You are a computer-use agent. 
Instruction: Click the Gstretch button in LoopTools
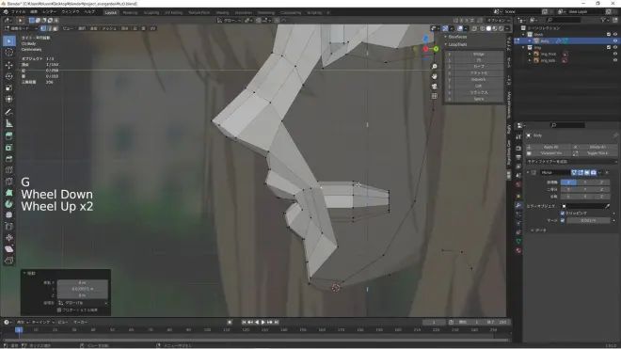tap(478, 80)
